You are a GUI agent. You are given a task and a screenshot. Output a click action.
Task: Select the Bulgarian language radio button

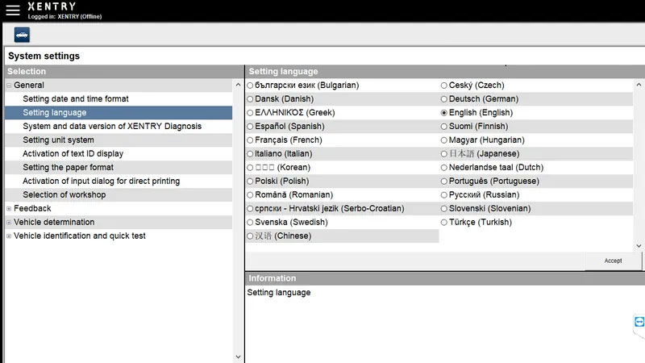250,86
